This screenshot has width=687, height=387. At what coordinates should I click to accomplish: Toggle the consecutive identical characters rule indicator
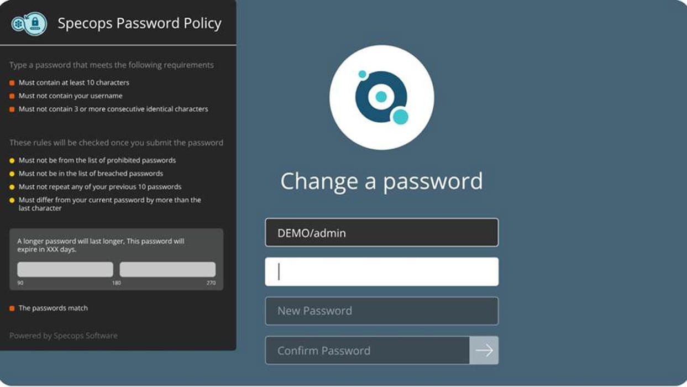click(11, 109)
